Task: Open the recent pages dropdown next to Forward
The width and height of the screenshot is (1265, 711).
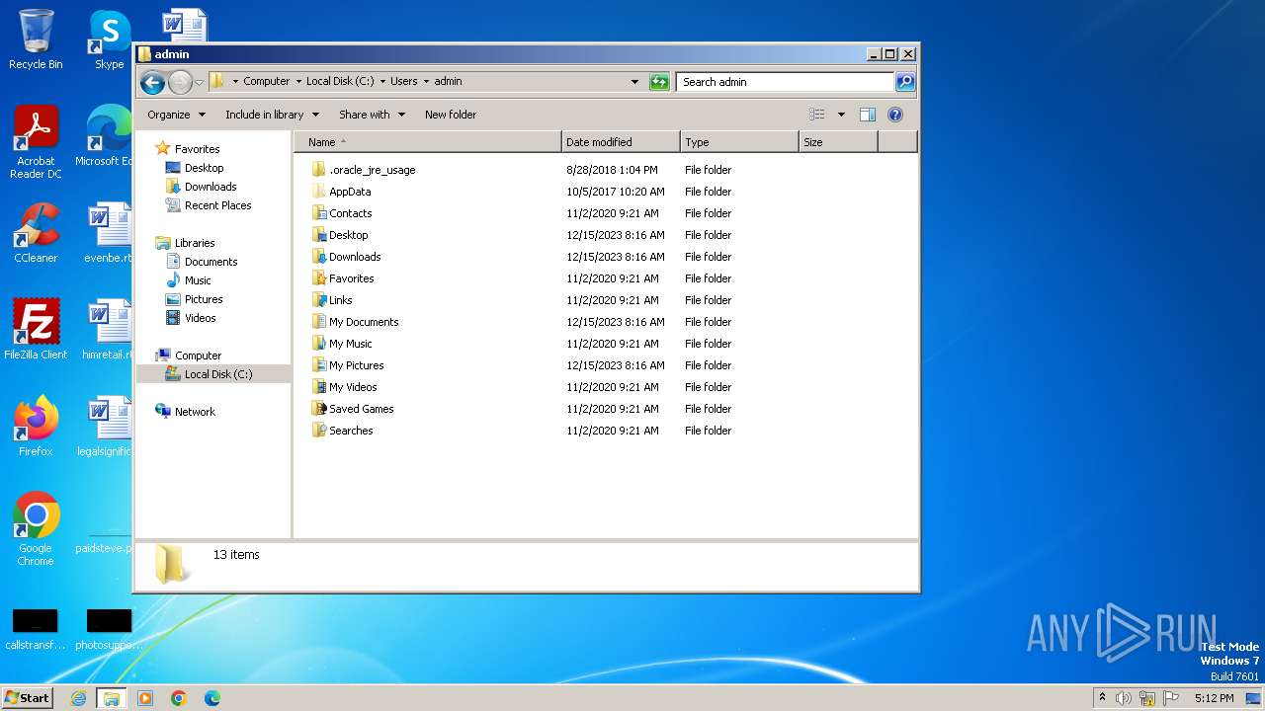Action: pos(199,82)
